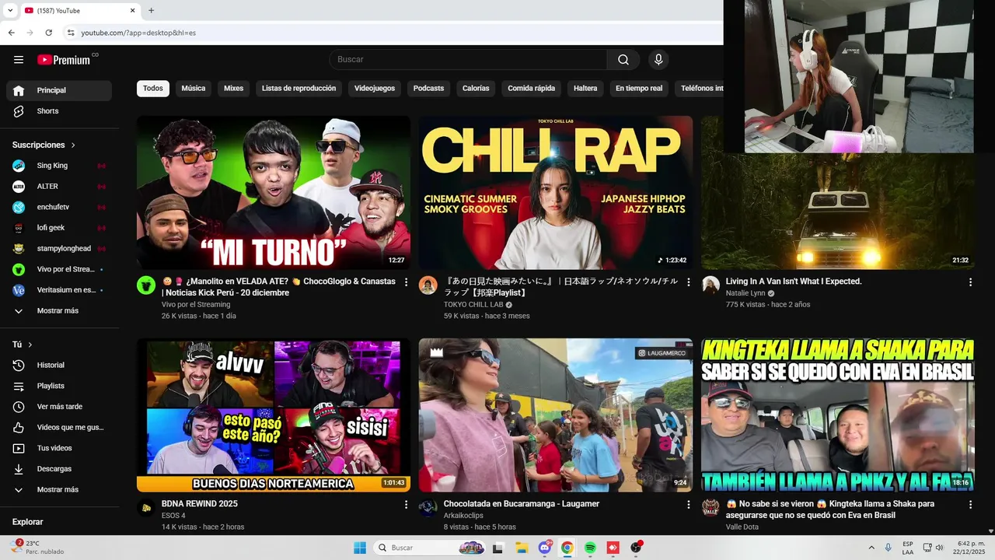Select the Música filter chip

pos(194,89)
